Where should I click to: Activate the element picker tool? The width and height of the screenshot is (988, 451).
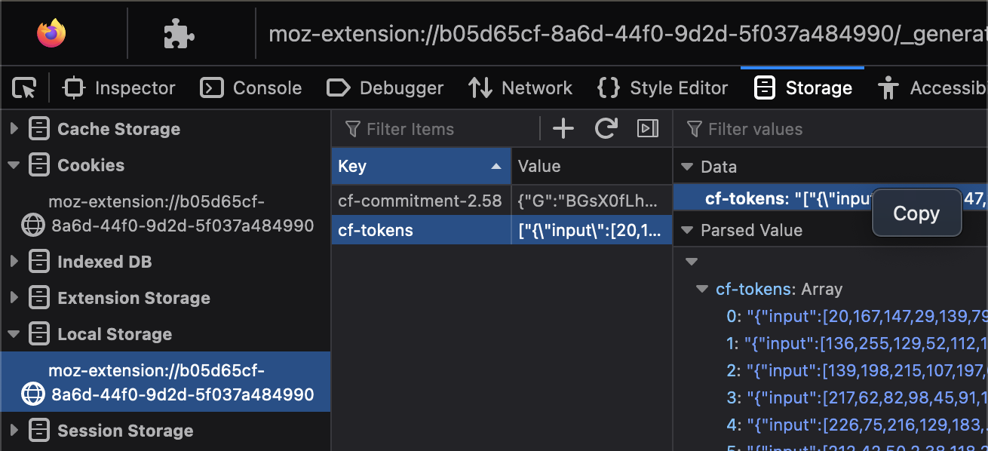(25, 88)
